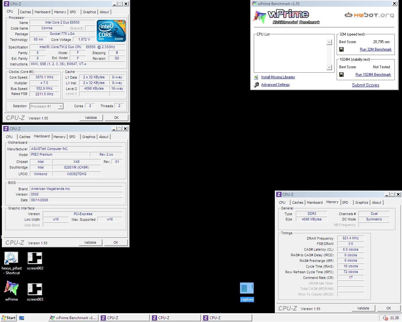Click the Run 1024M Benchmark link

(x=373, y=75)
